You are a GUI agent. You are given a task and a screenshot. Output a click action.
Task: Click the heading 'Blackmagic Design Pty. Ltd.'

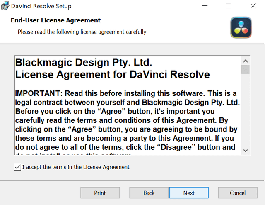point(84,63)
